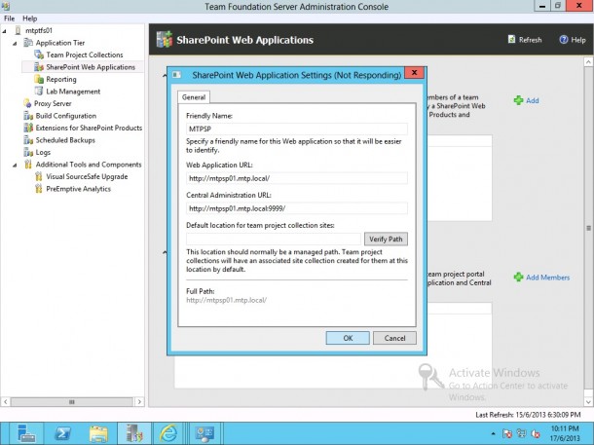This screenshot has height=445, width=594.
Task: Launch PowerShell from the taskbar
Action: click(x=63, y=433)
